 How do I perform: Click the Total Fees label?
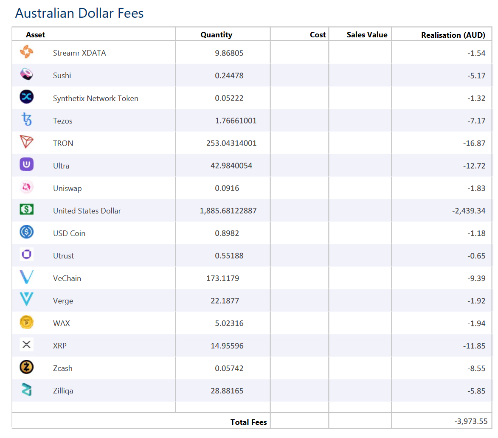pos(249,422)
